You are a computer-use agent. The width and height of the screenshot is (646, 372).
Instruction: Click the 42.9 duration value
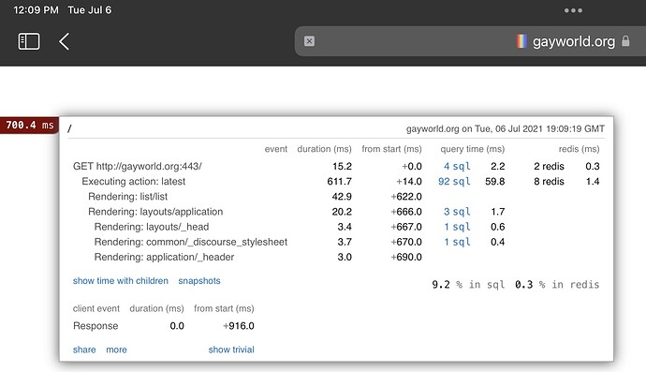[342, 197]
